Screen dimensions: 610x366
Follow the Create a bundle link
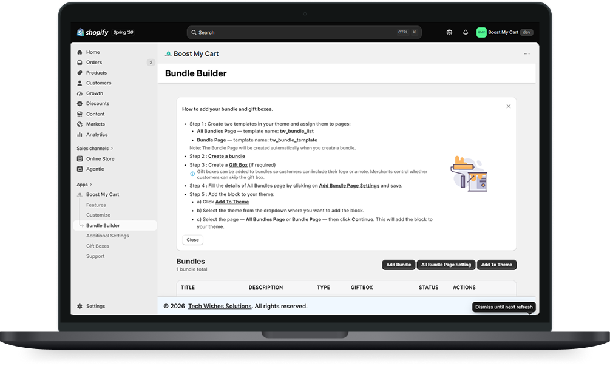coord(226,157)
